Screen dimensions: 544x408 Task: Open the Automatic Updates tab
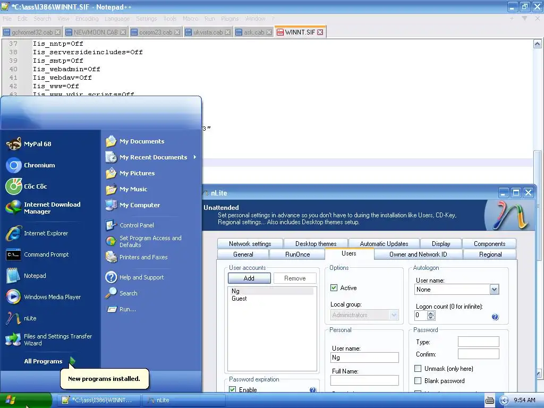point(384,243)
